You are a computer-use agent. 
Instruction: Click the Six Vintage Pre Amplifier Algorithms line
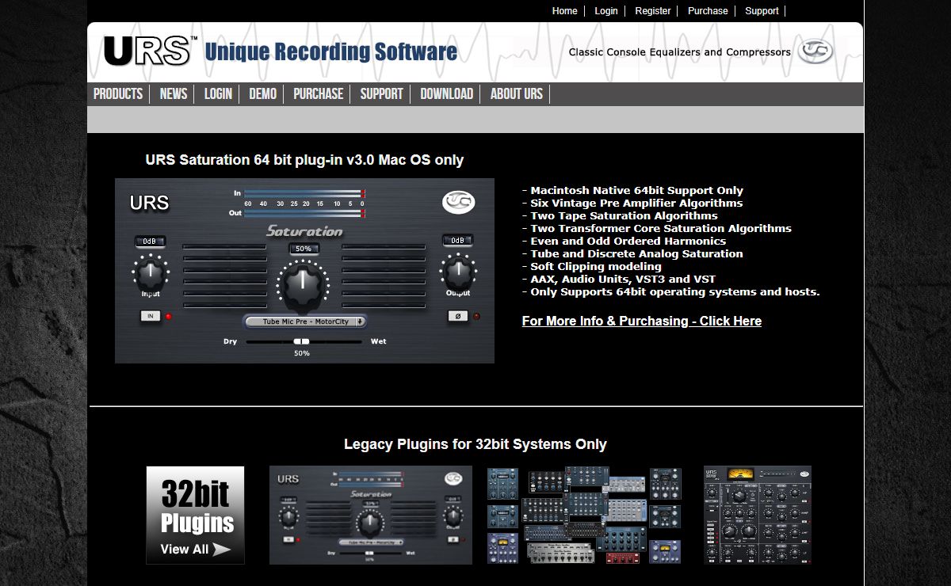point(632,203)
